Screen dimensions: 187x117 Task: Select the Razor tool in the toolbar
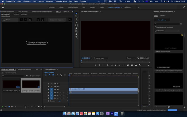(76, 22)
